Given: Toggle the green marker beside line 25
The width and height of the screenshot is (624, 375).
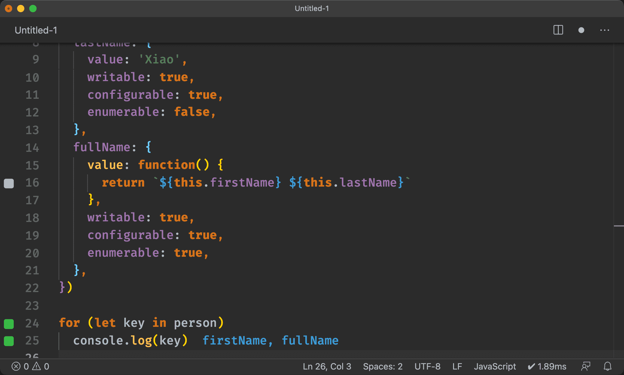Looking at the screenshot, I should [9, 341].
